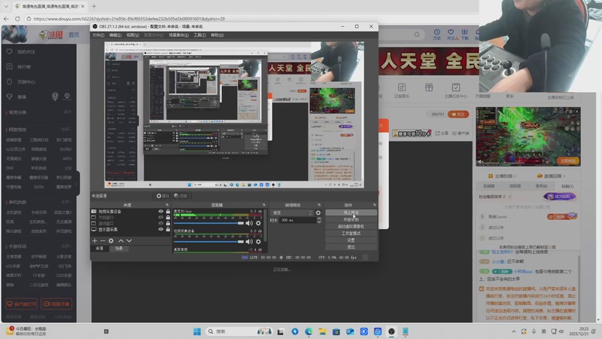Screen dimensions: 602x339
Task: Open the 文件(F) menu in OBS
Action: 99,35
